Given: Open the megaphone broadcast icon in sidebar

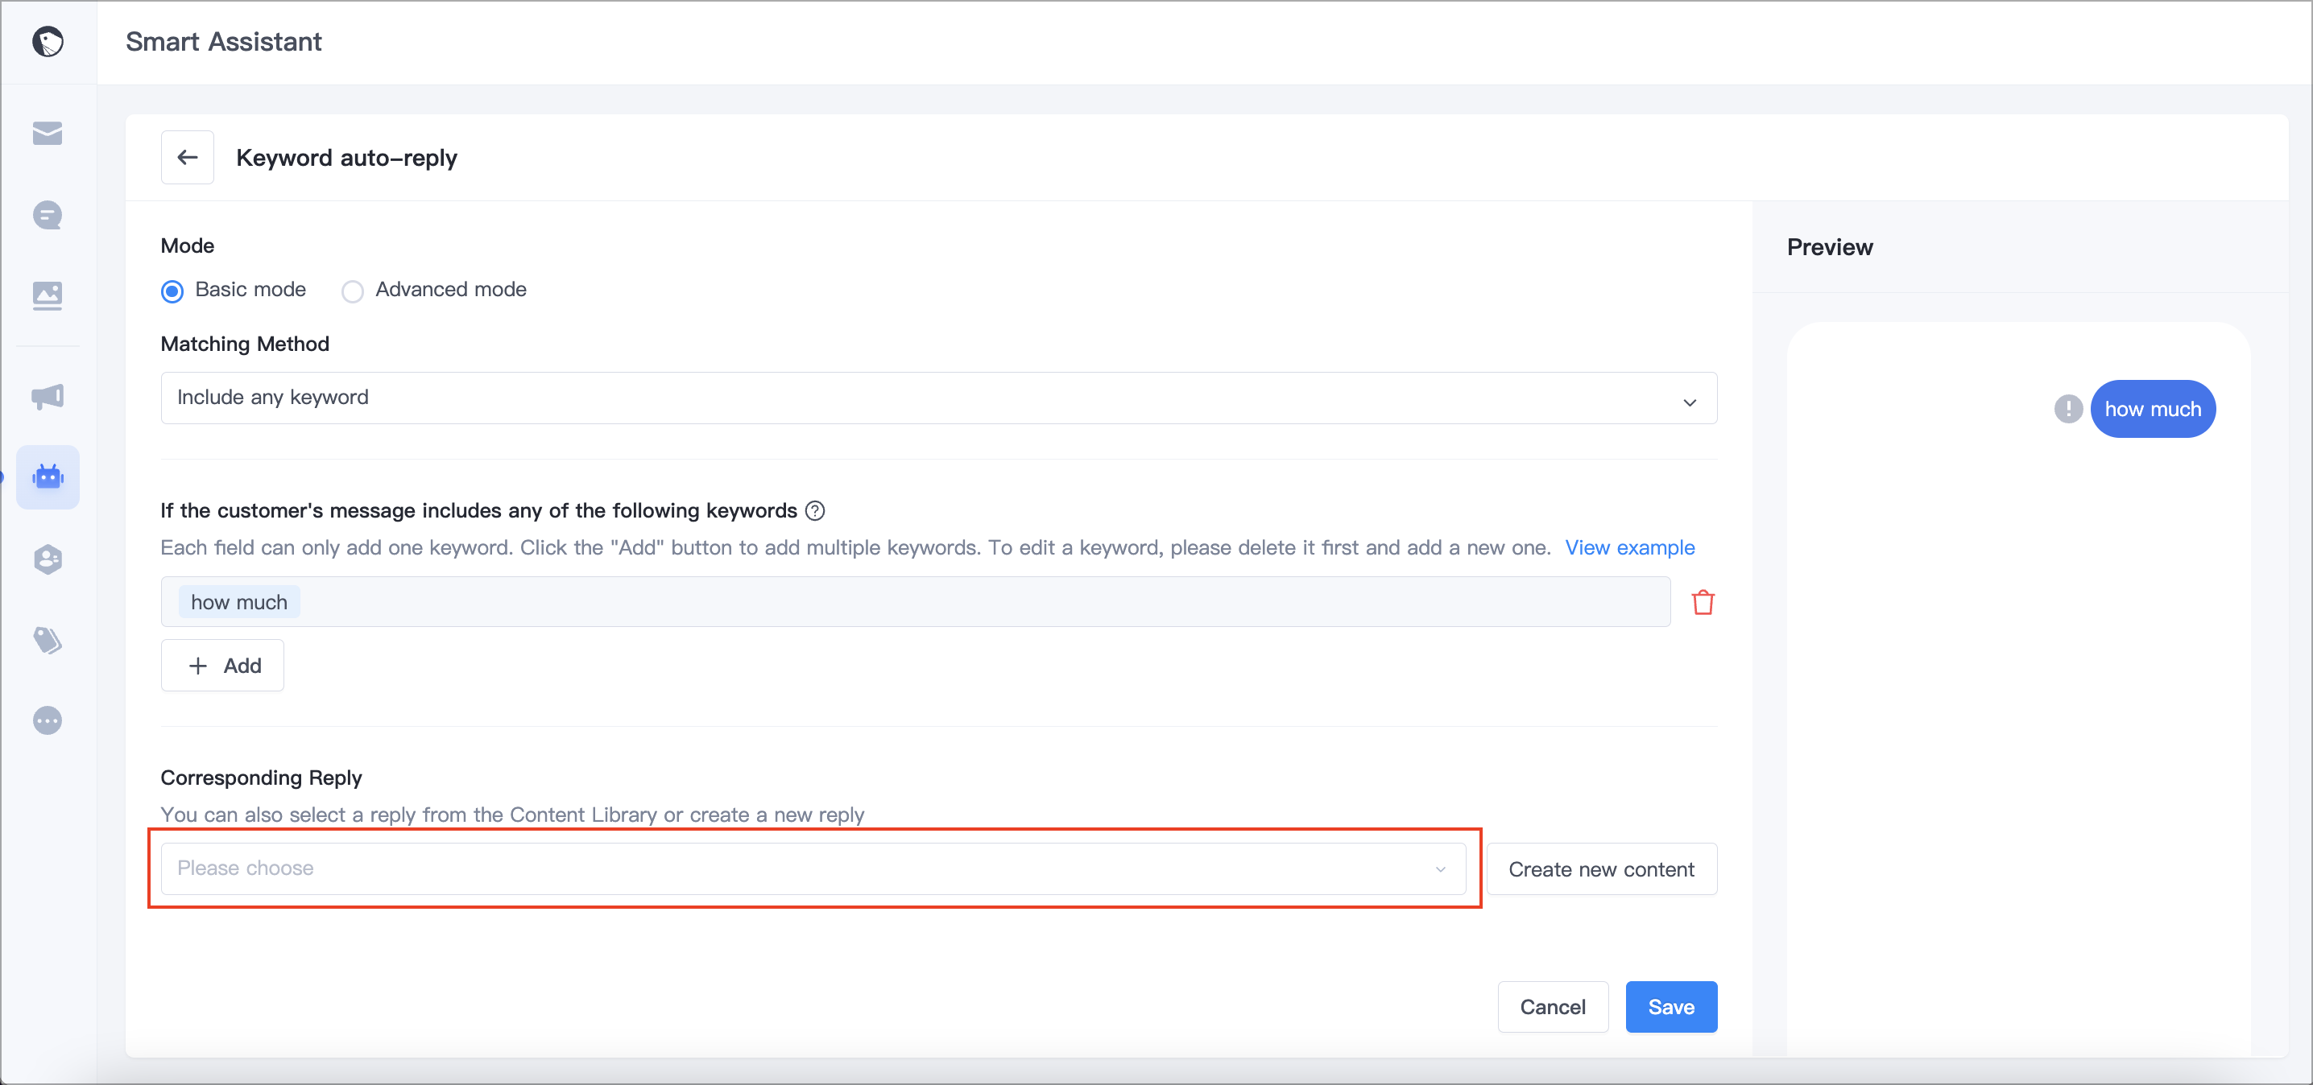Looking at the screenshot, I should pyautogui.click(x=48, y=396).
